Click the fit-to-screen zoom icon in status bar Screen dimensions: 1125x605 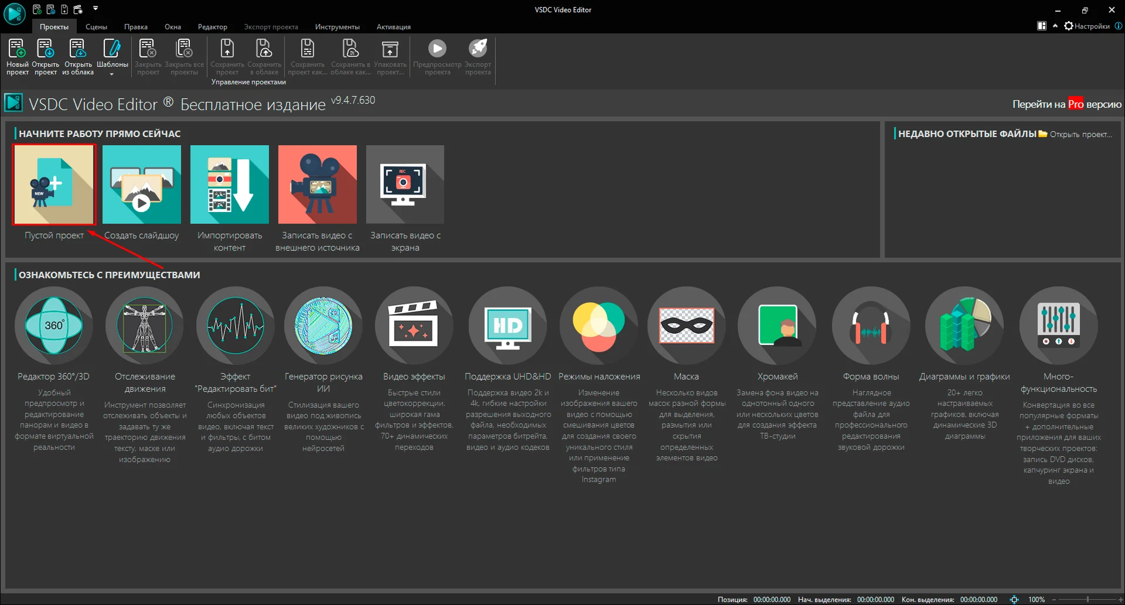1014,599
